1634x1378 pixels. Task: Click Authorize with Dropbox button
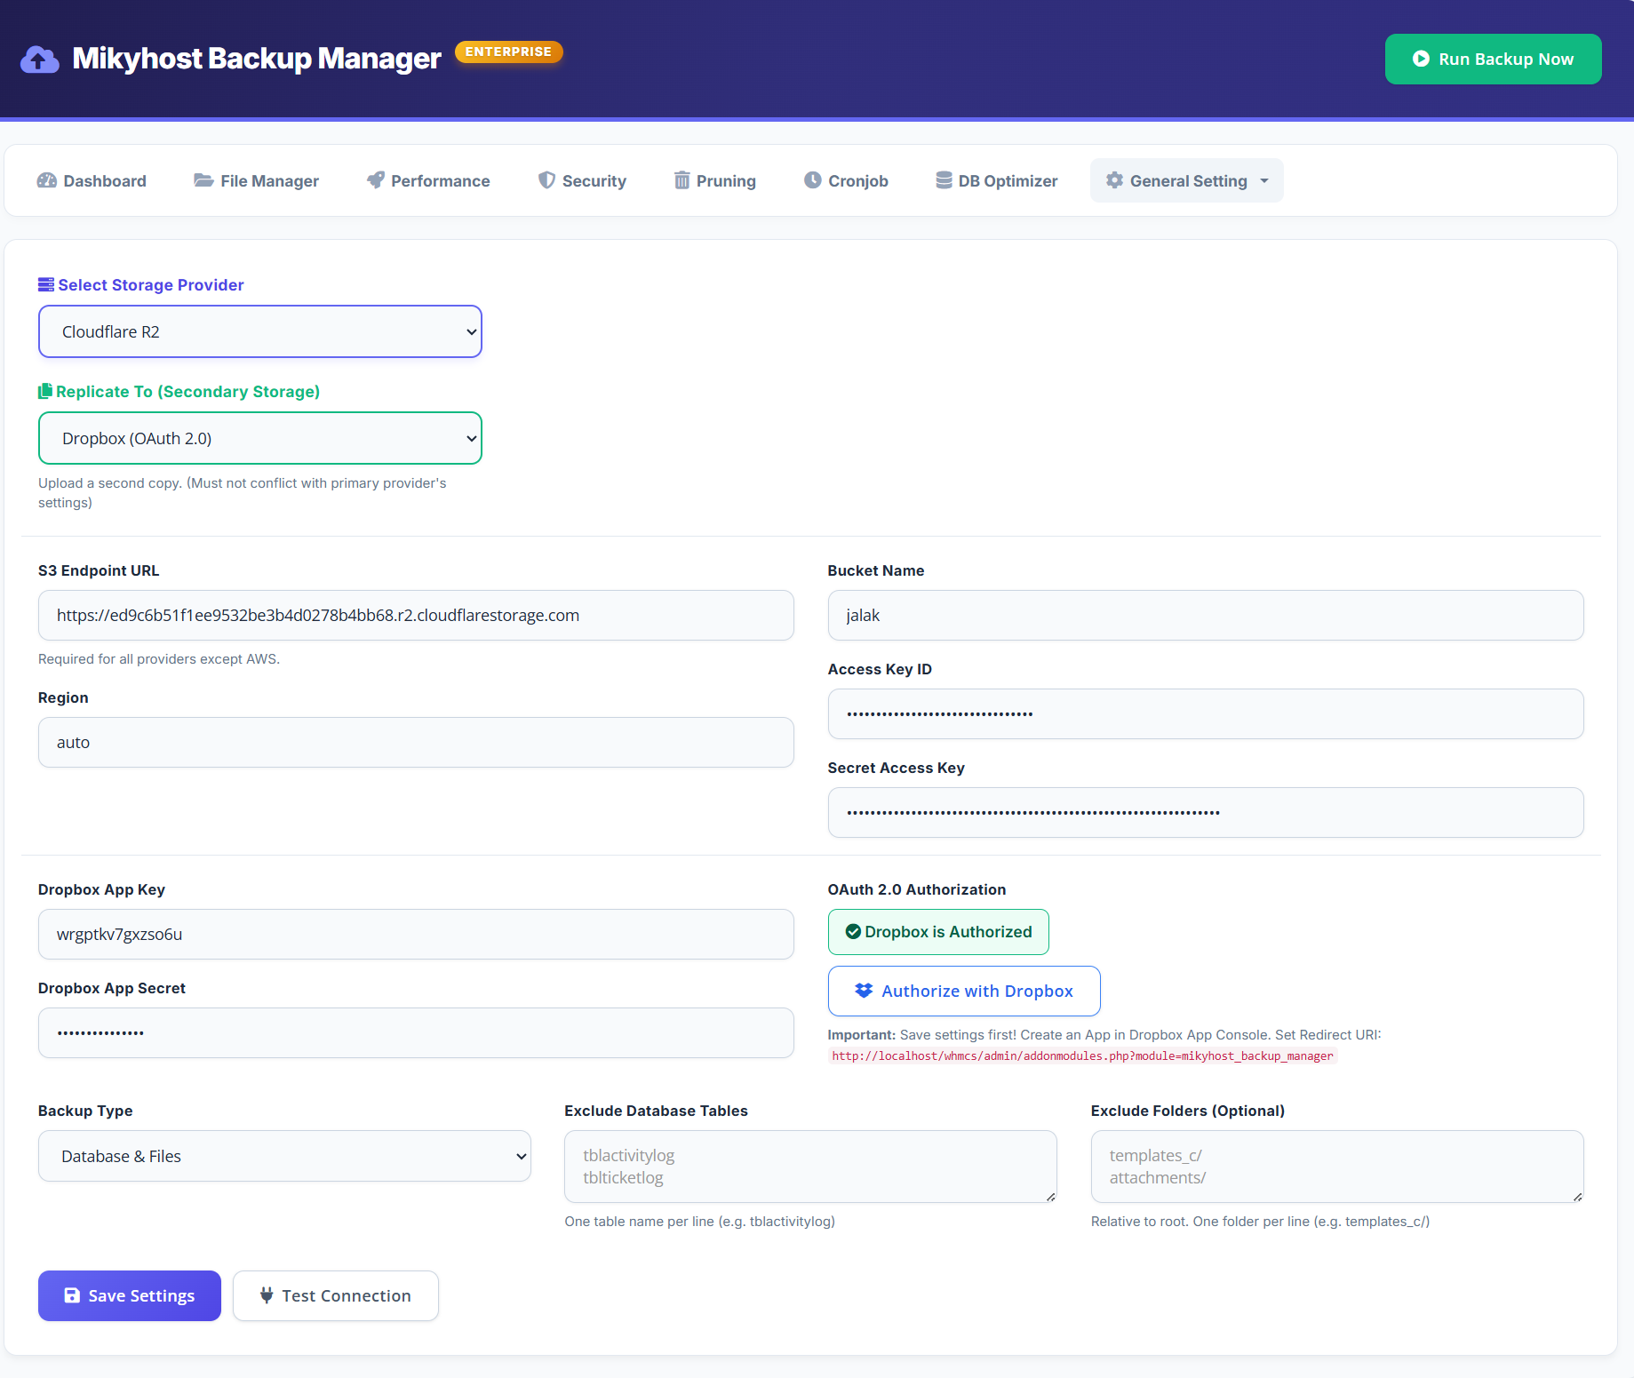964,991
